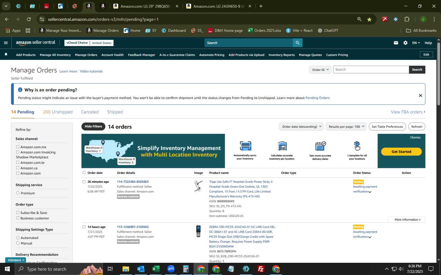This screenshot has width=441, height=275.
Task: Open File Explorer from the taskbar
Action: [x=126, y=269]
